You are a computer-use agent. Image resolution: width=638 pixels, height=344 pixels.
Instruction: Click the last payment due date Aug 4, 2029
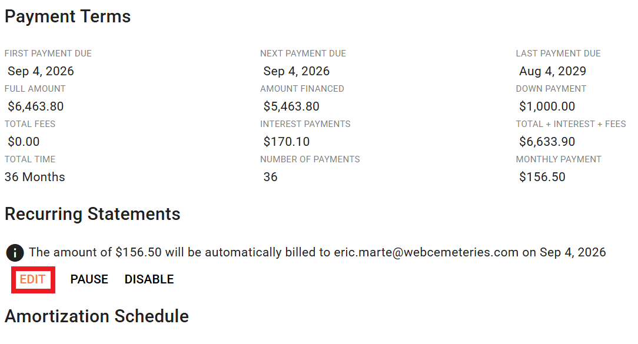tap(553, 71)
